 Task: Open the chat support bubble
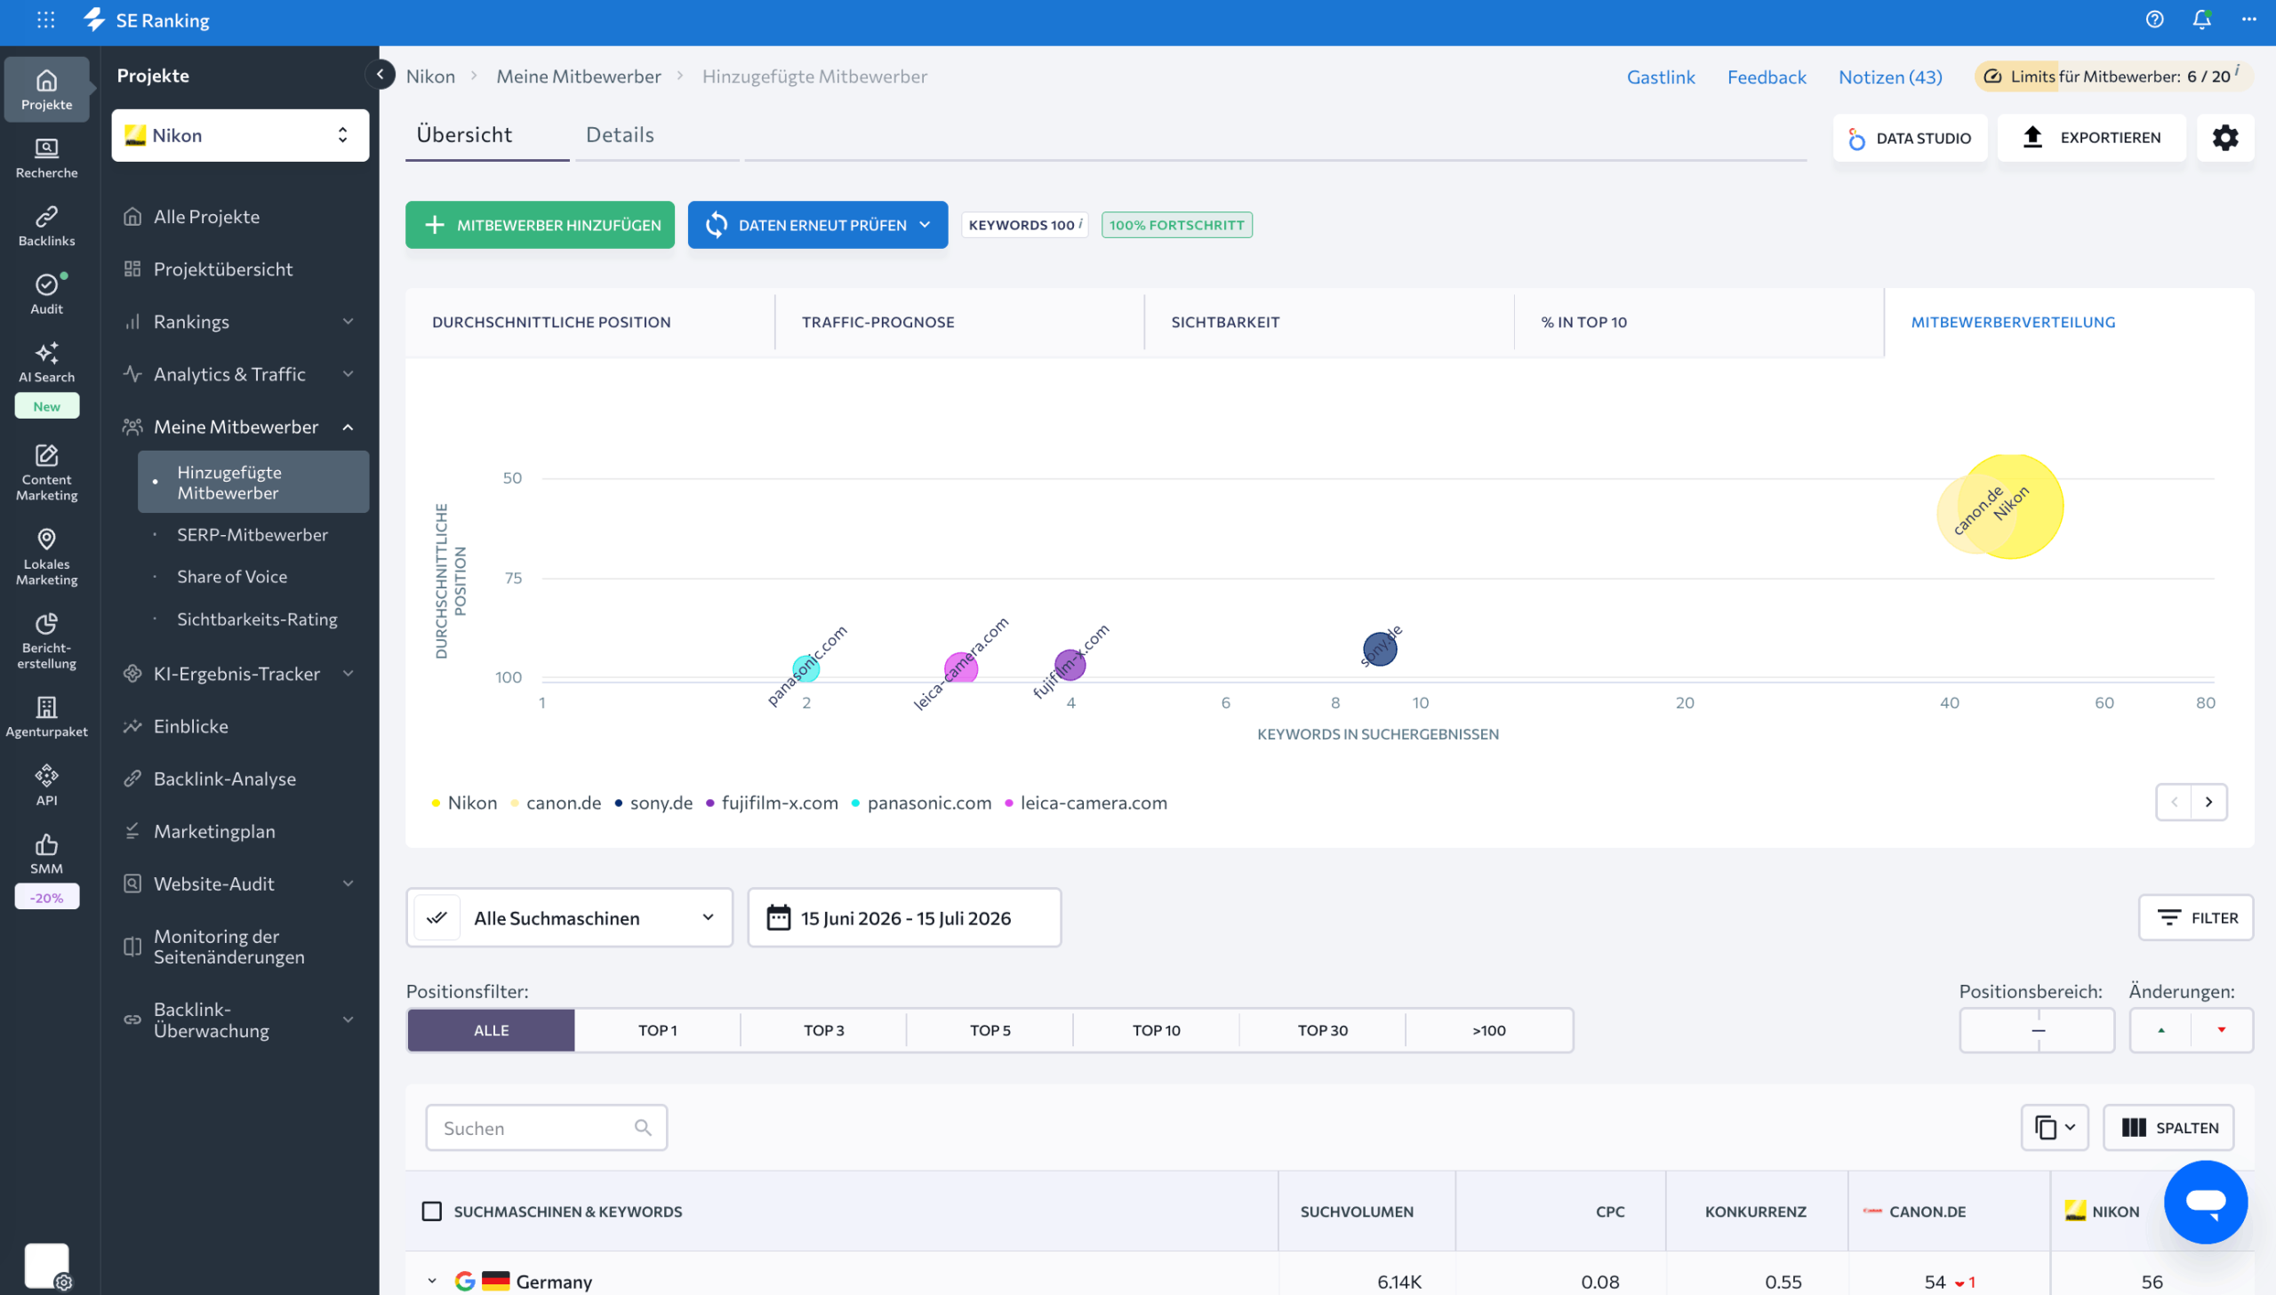[2205, 1202]
